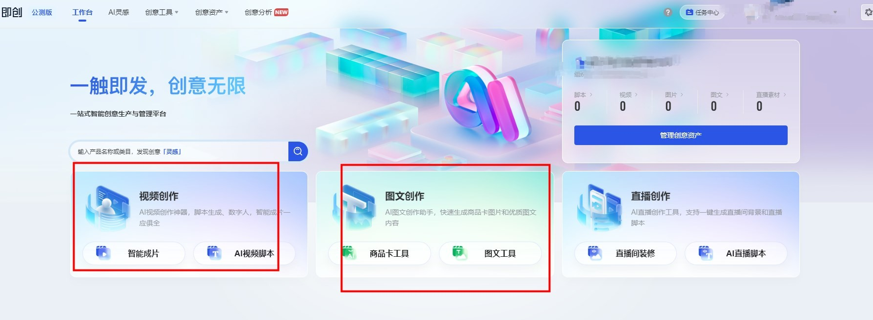Open the 智能成片 tool
Screen dimensions: 873x320
point(134,253)
